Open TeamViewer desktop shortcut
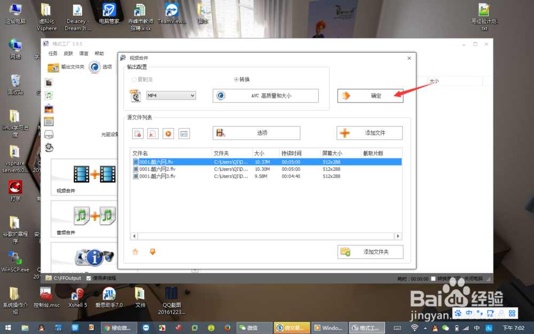Screen dimensions: 534x334 tap(171, 14)
